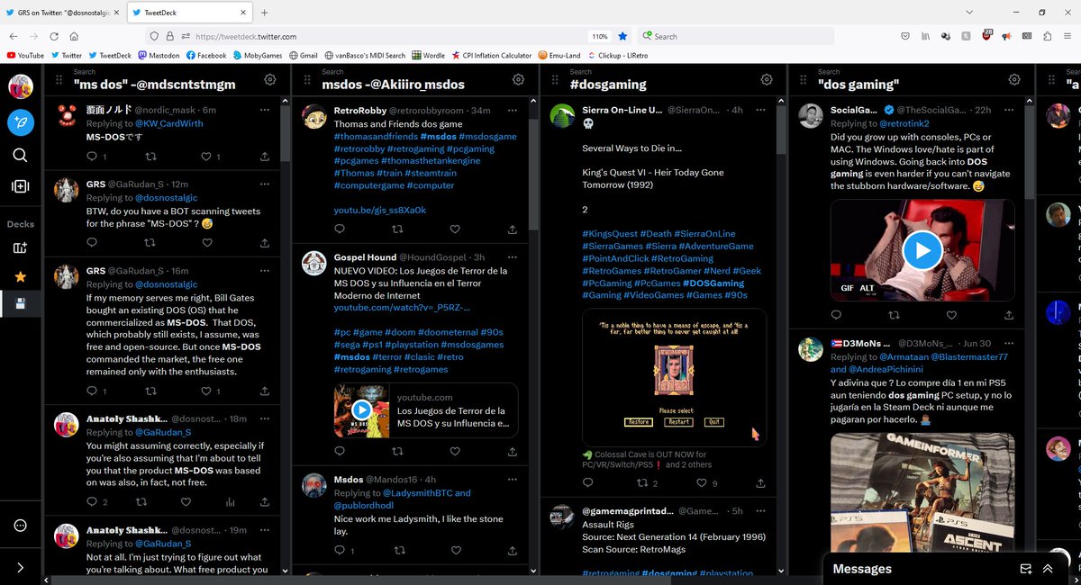Open the @LadysmithBTC mention

point(418,493)
